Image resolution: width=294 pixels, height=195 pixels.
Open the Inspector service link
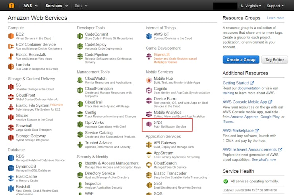(x=93, y=184)
